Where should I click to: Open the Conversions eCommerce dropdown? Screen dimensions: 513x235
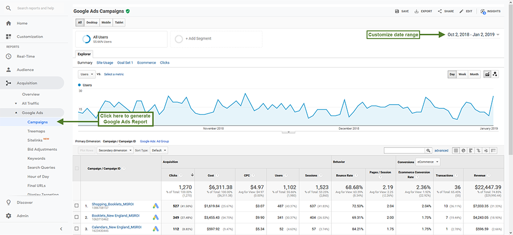tap(428, 162)
